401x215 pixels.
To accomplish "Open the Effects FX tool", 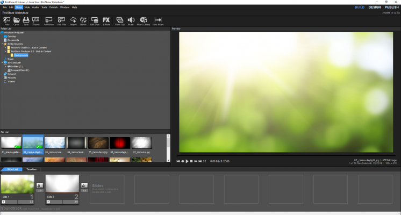I will [x=106, y=21].
